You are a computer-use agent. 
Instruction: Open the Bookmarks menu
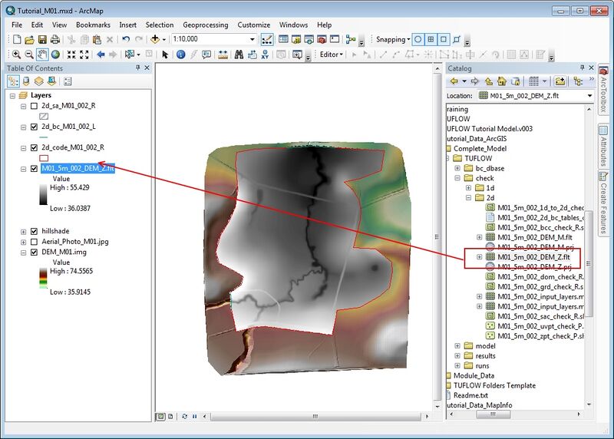[x=93, y=25]
